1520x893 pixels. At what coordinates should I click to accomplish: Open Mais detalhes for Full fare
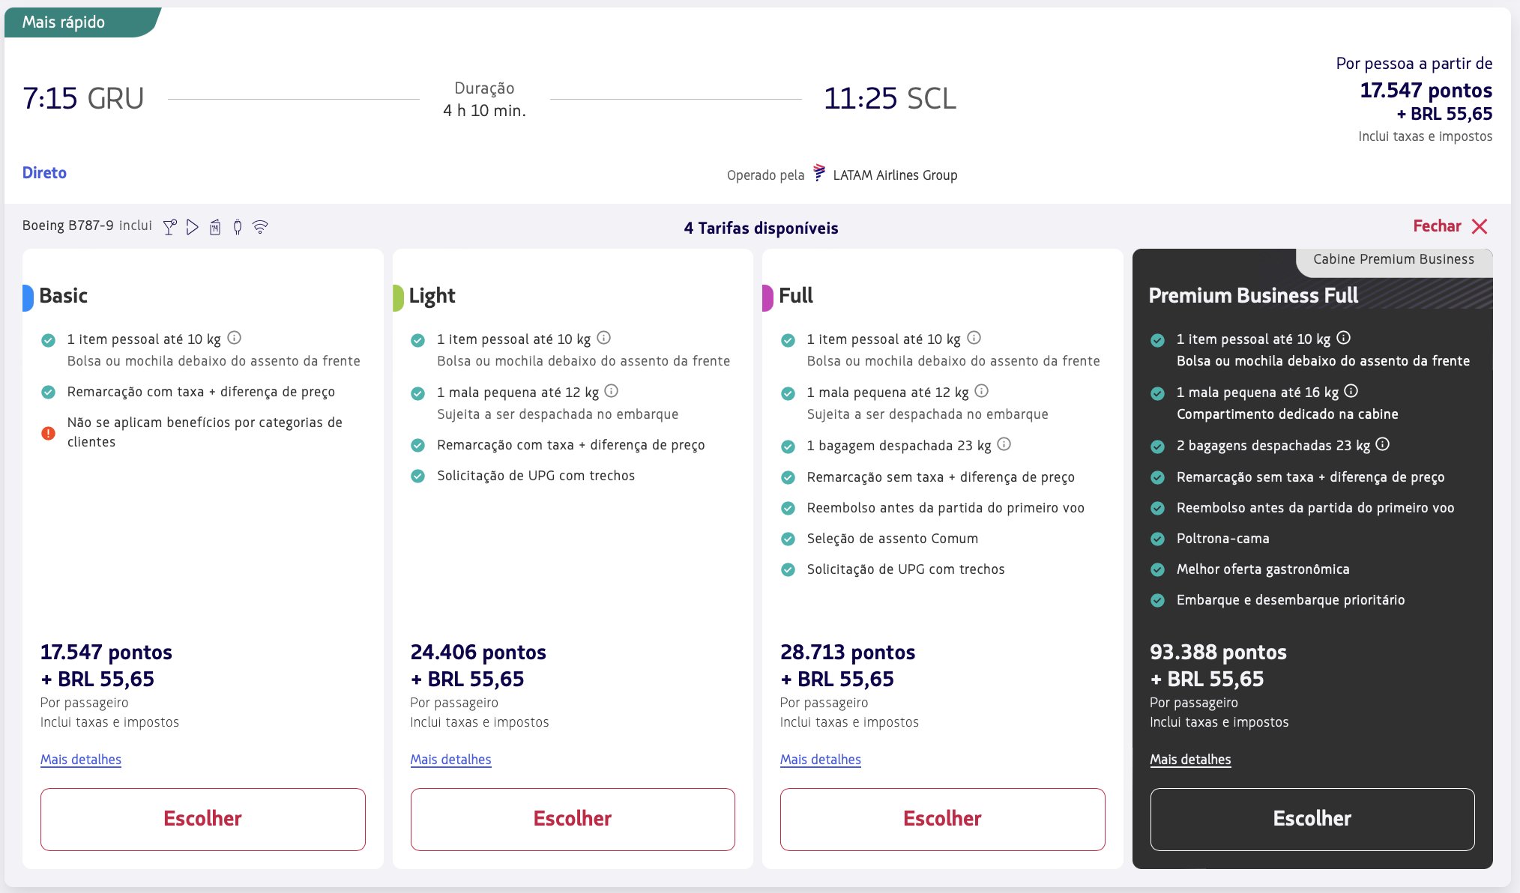pos(821,760)
